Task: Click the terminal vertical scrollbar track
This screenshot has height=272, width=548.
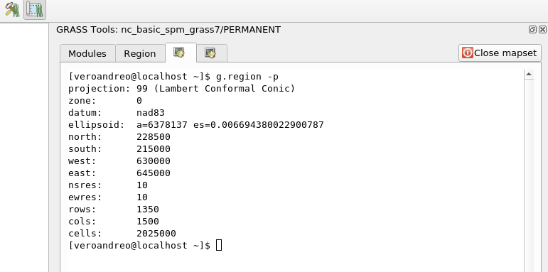Action: click(x=529, y=175)
